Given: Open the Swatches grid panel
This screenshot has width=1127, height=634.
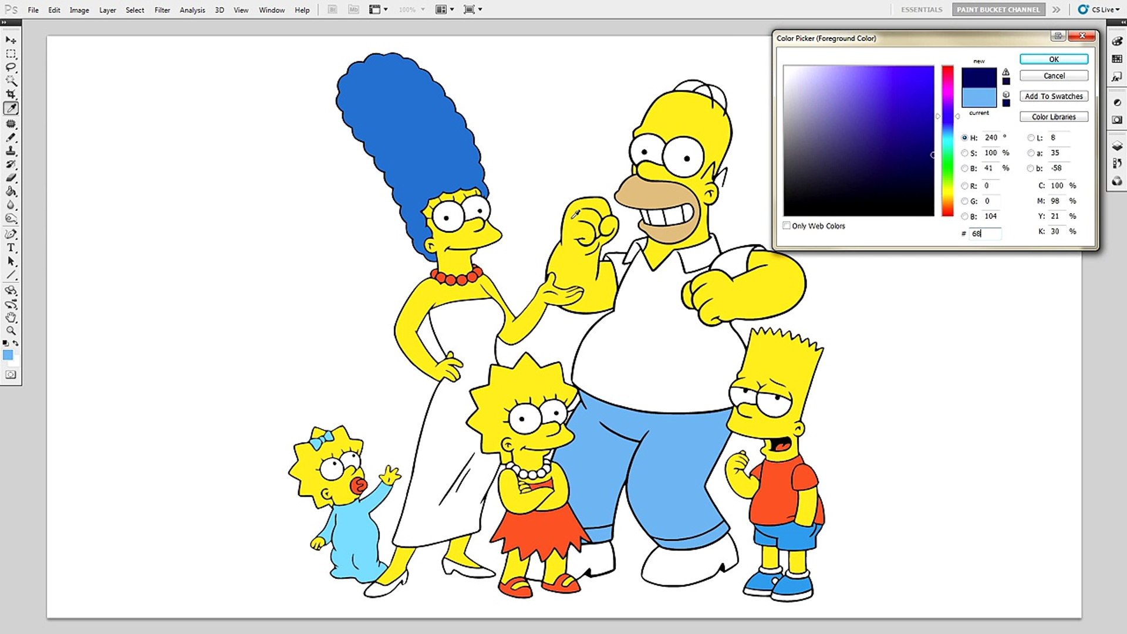Looking at the screenshot, I should tap(1117, 59).
